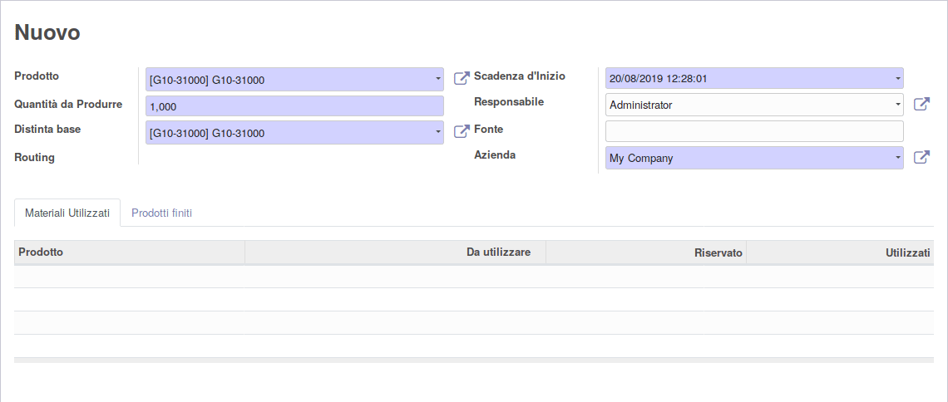Expand the Distinta base dropdown arrow
This screenshot has height=402, width=948.
point(437,132)
